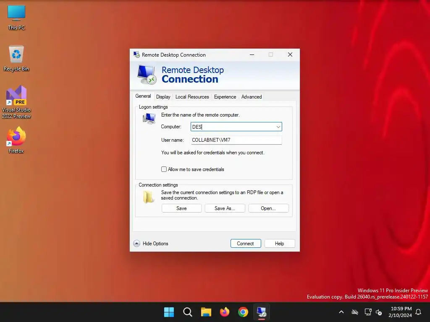The image size is (430, 322).
Task: Open the Advanced tab
Action: click(252, 97)
